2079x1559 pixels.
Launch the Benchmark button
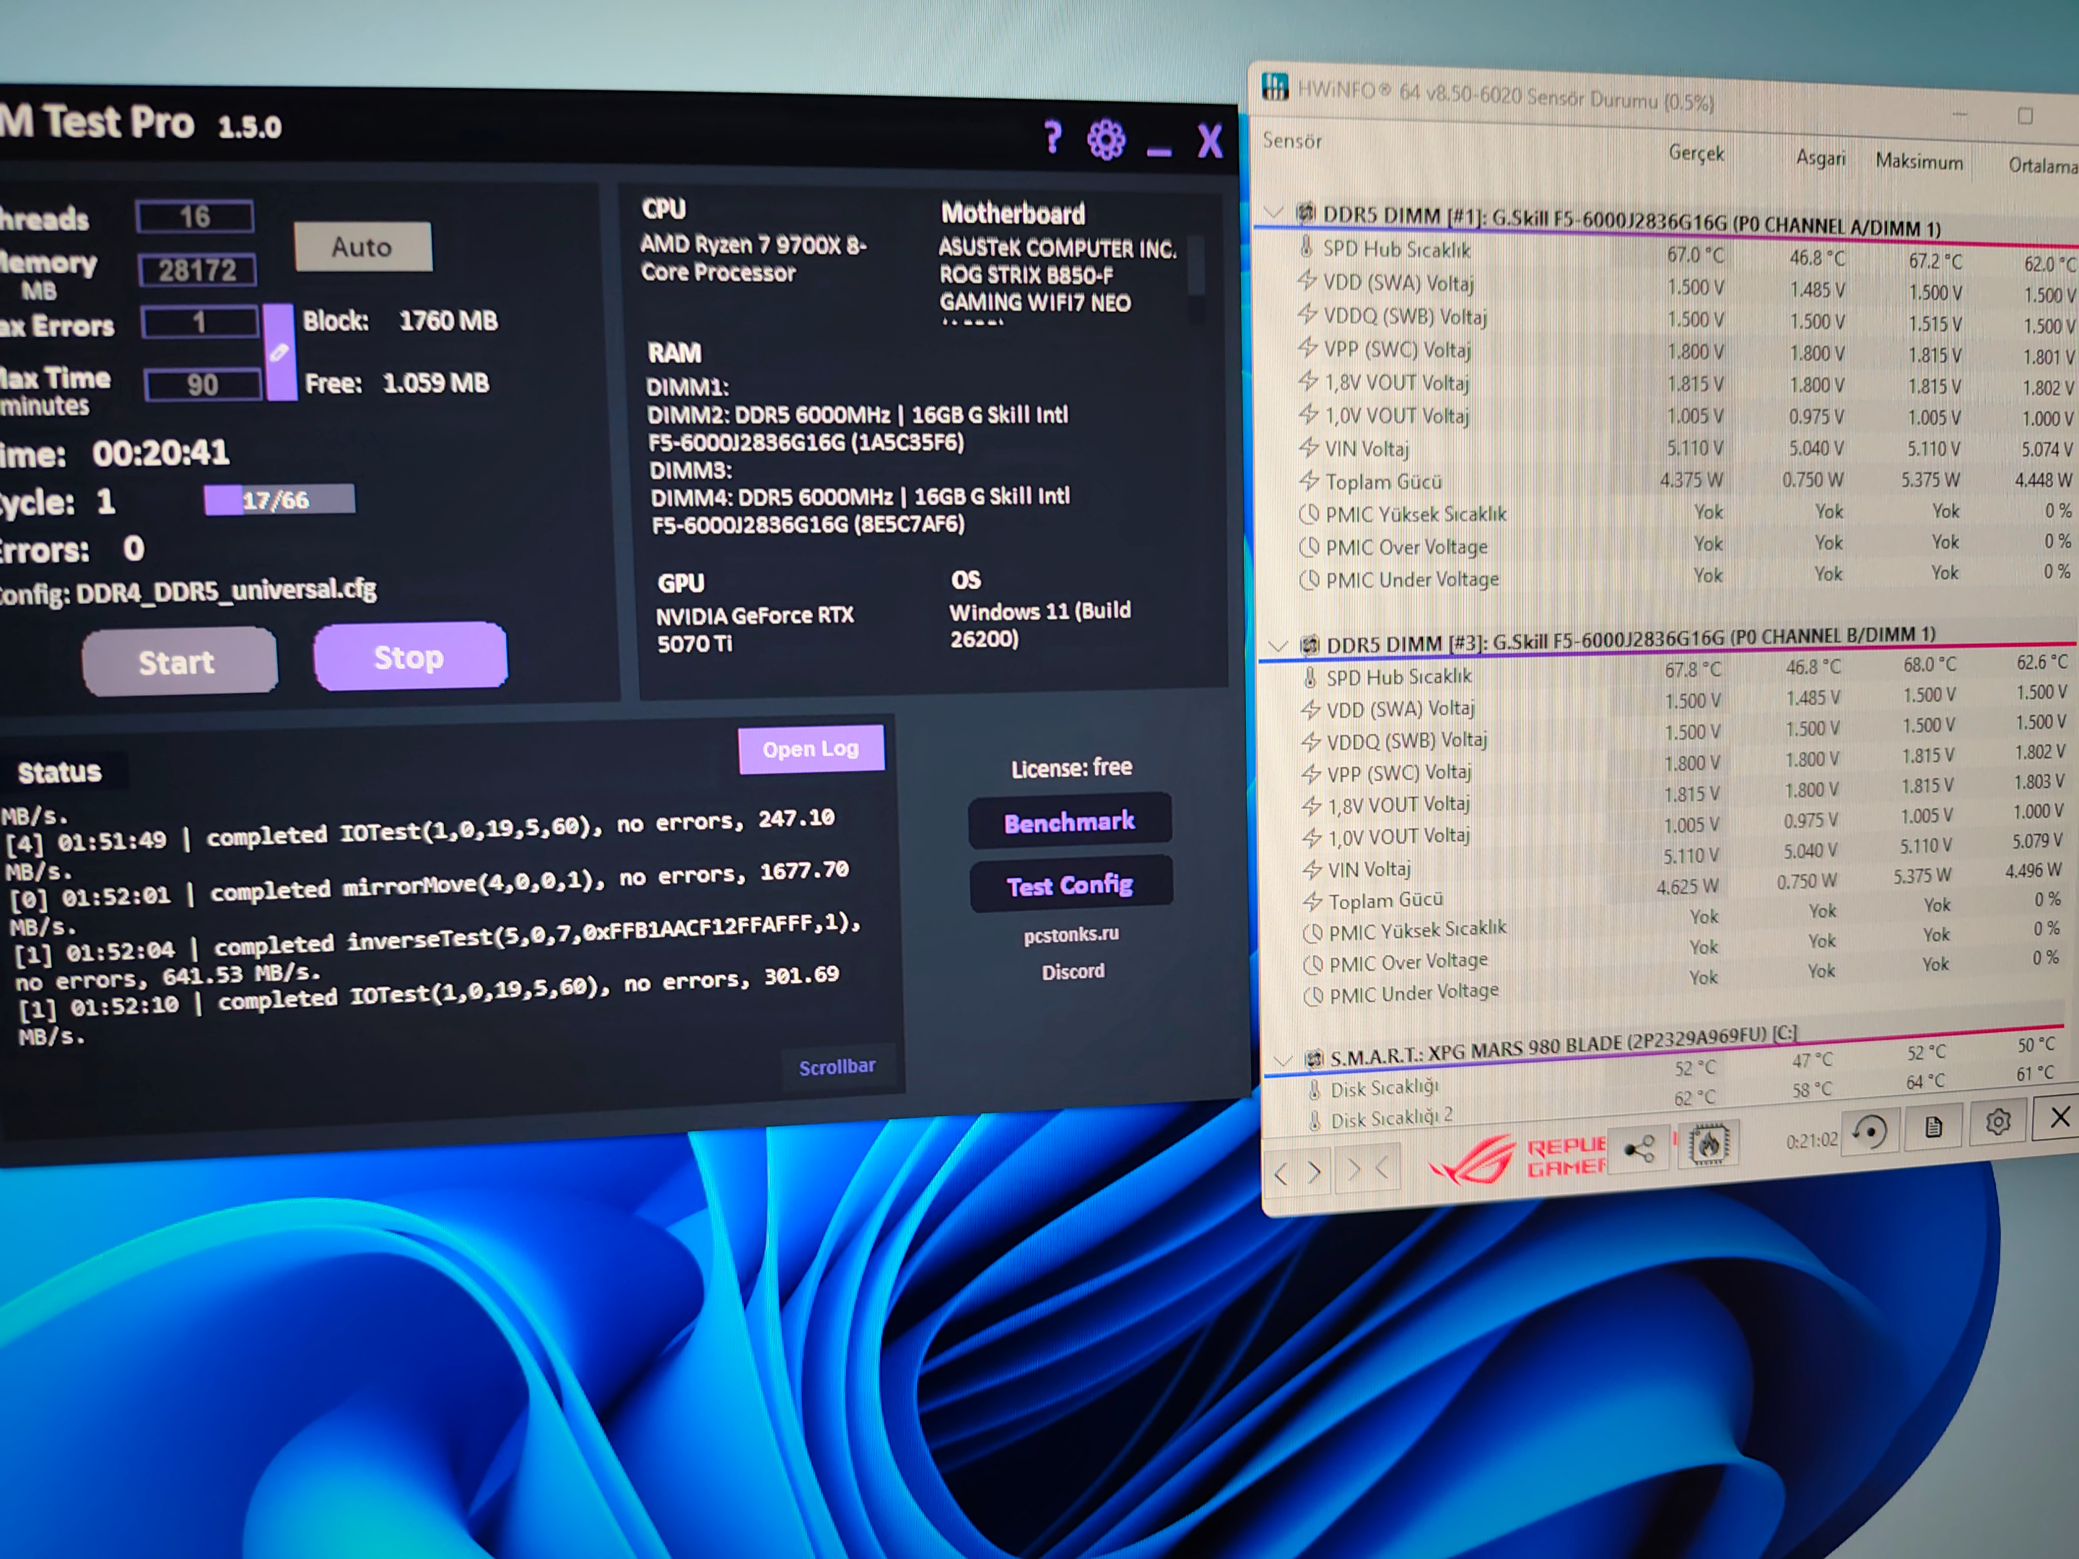pyautogui.click(x=1070, y=822)
